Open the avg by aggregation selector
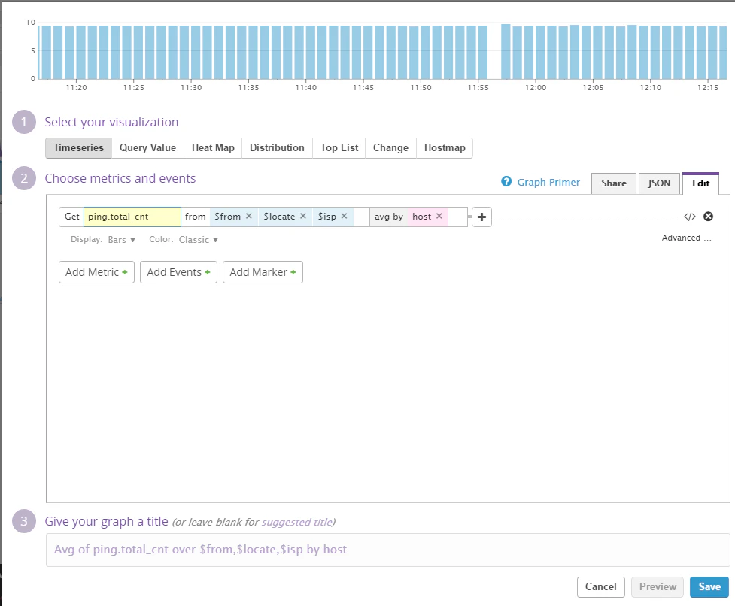The image size is (735, 606). [x=389, y=217]
